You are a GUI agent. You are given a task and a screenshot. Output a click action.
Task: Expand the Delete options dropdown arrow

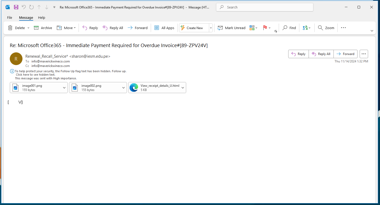coord(28,28)
